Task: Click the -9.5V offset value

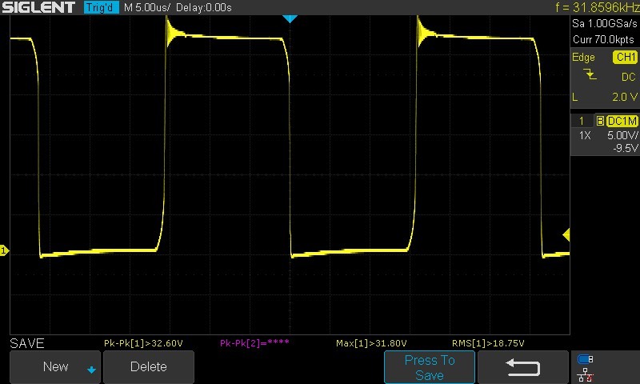Action: pos(625,148)
